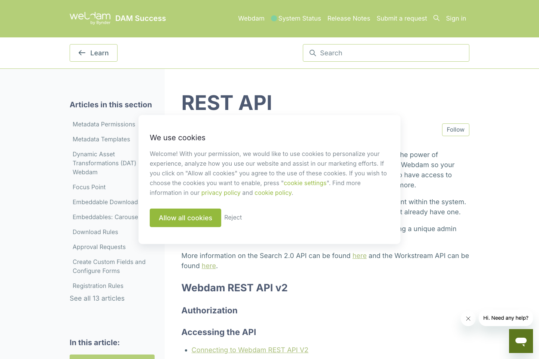Open the chat widget bubble icon

(521, 341)
